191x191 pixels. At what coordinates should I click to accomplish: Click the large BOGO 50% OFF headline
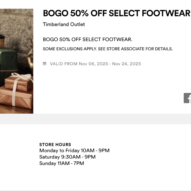[x=116, y=13]
